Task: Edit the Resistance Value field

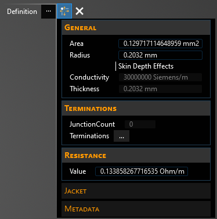Action: point(142,171)
